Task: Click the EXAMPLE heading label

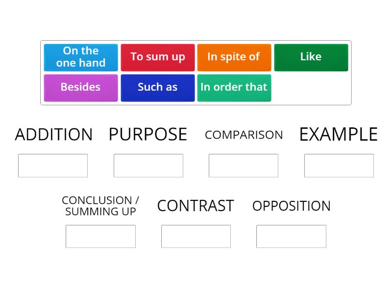Action: pyautogui.click(x=339, y=134)
